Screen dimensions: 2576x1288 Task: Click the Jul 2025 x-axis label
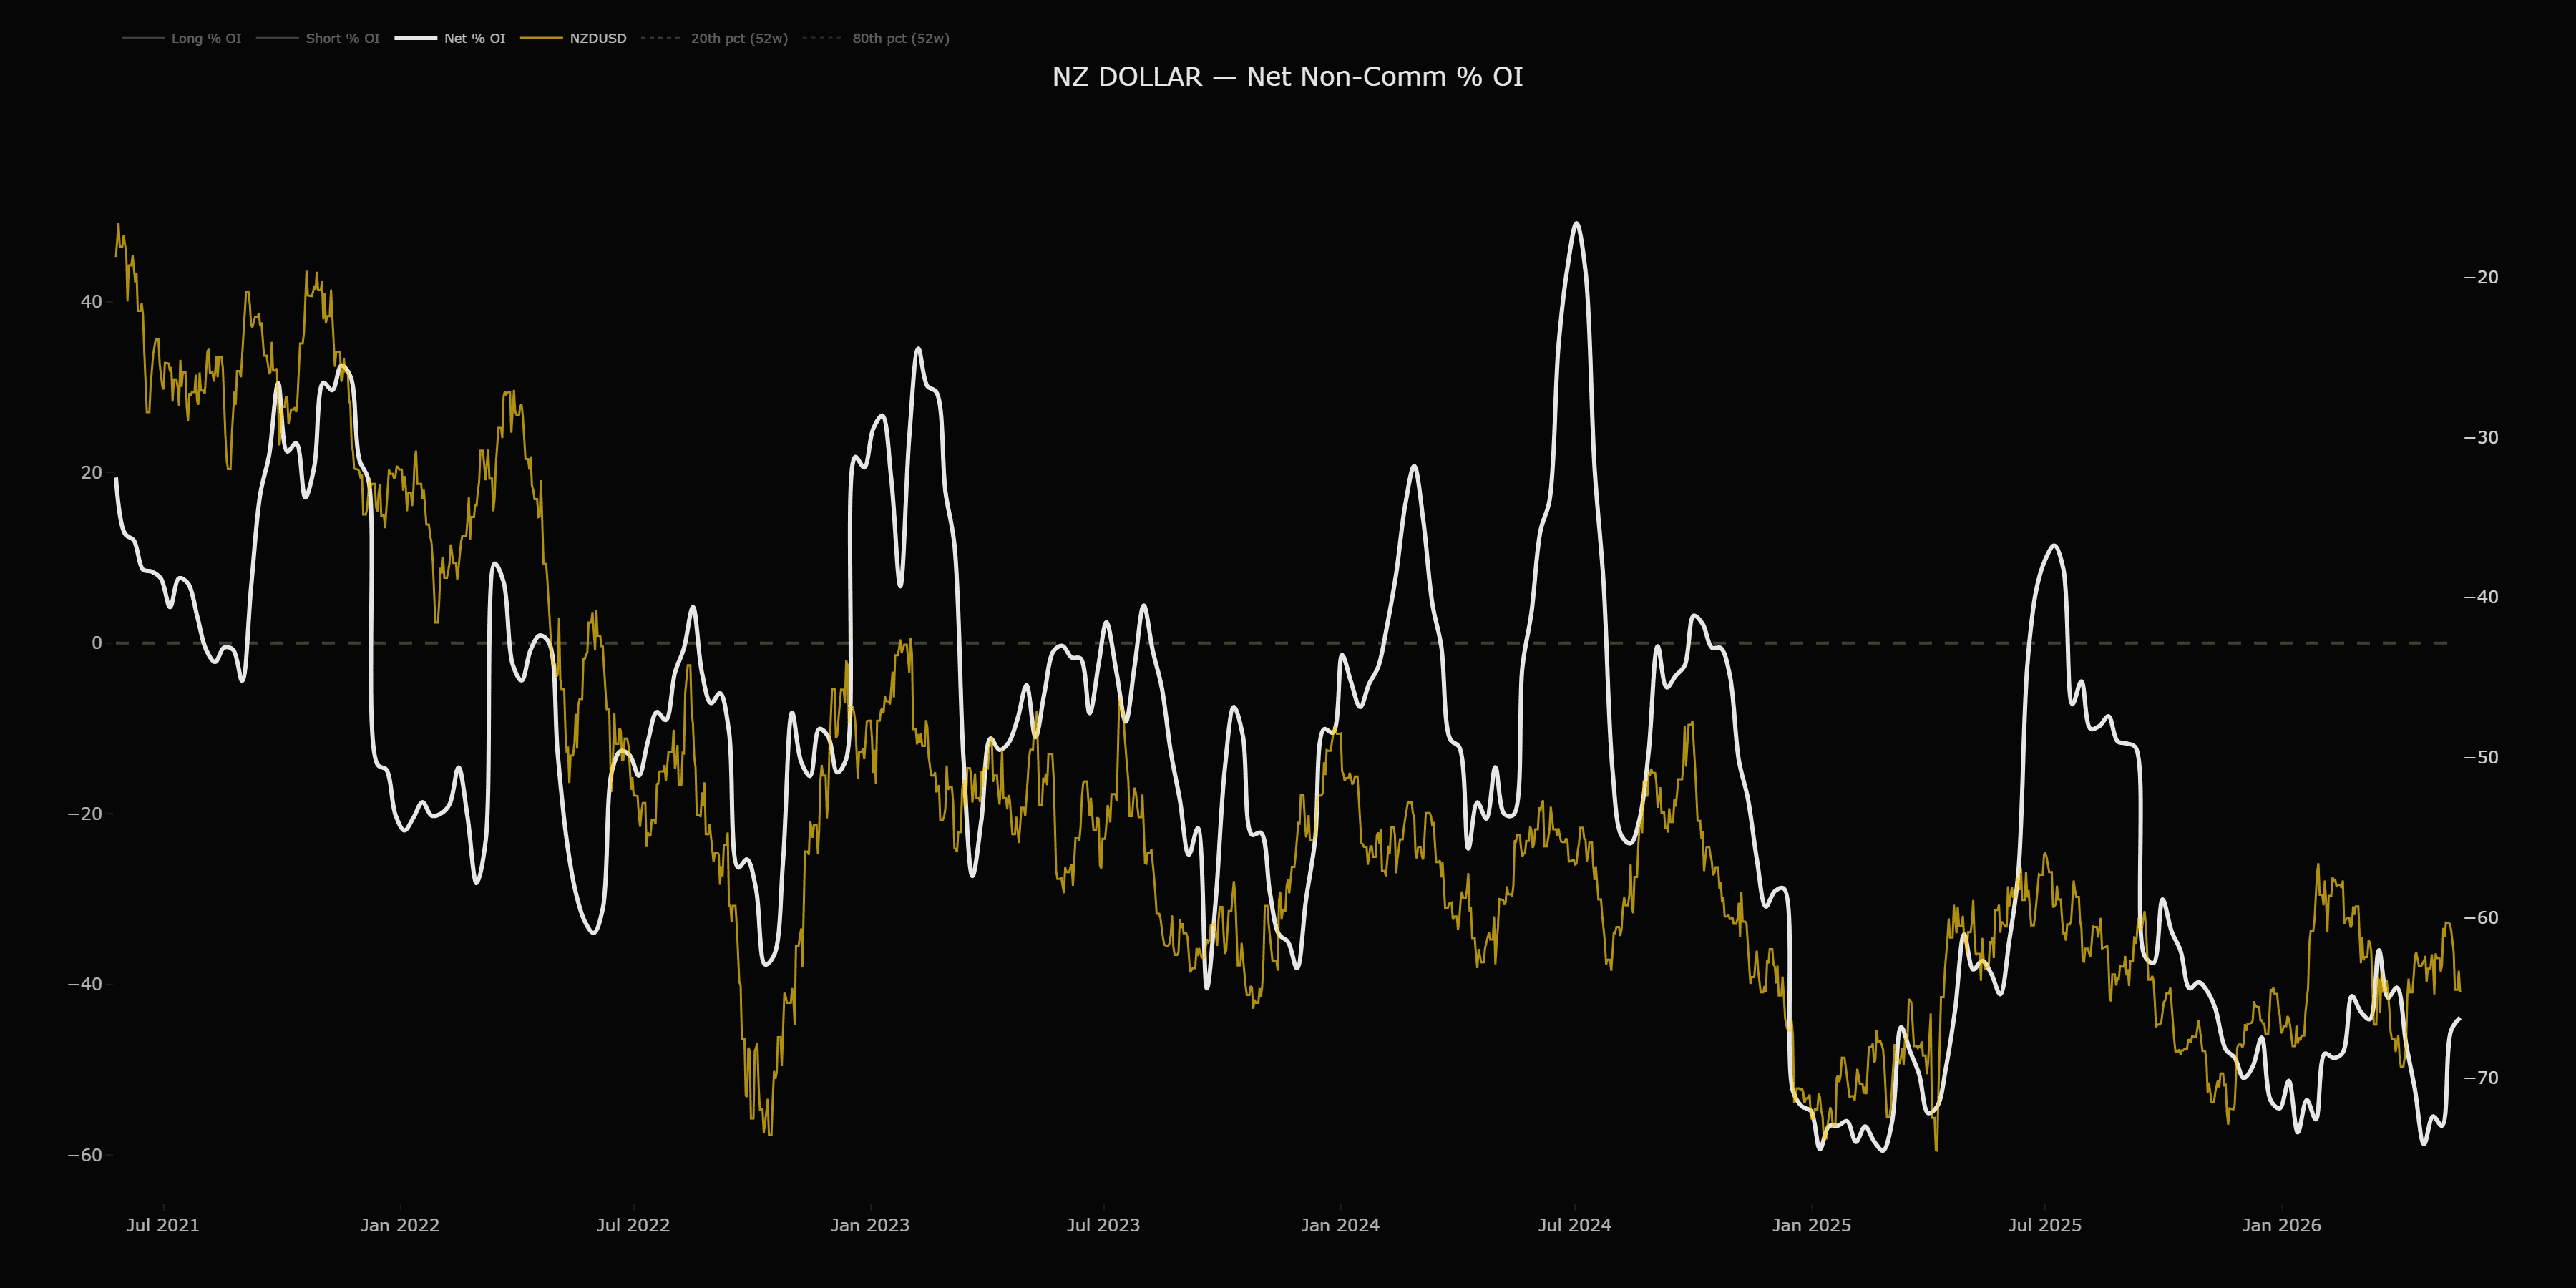(2045, 1225)
